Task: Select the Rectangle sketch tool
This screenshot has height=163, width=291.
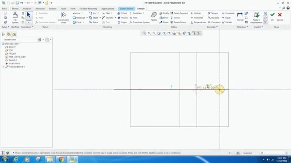Action: pos(79,18)
